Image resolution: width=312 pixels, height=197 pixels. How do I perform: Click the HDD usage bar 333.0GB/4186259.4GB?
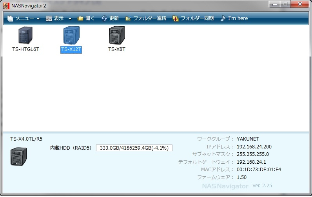coord(134,148)
